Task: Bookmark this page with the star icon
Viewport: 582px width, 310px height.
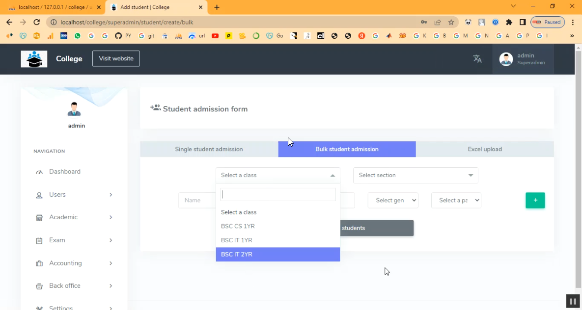Action: tap(451, 22)
